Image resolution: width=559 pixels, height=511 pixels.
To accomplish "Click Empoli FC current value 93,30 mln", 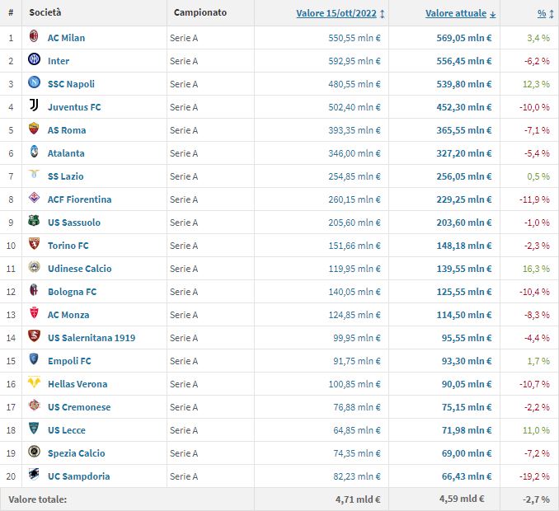I will [x=463, y=361].
